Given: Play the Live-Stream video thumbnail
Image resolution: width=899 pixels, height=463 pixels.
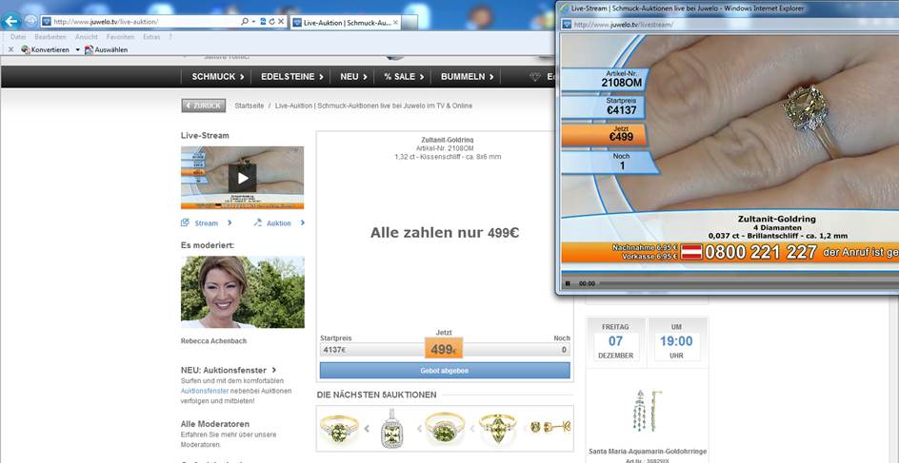Looking at the screenshot, I should coord(242,178).
